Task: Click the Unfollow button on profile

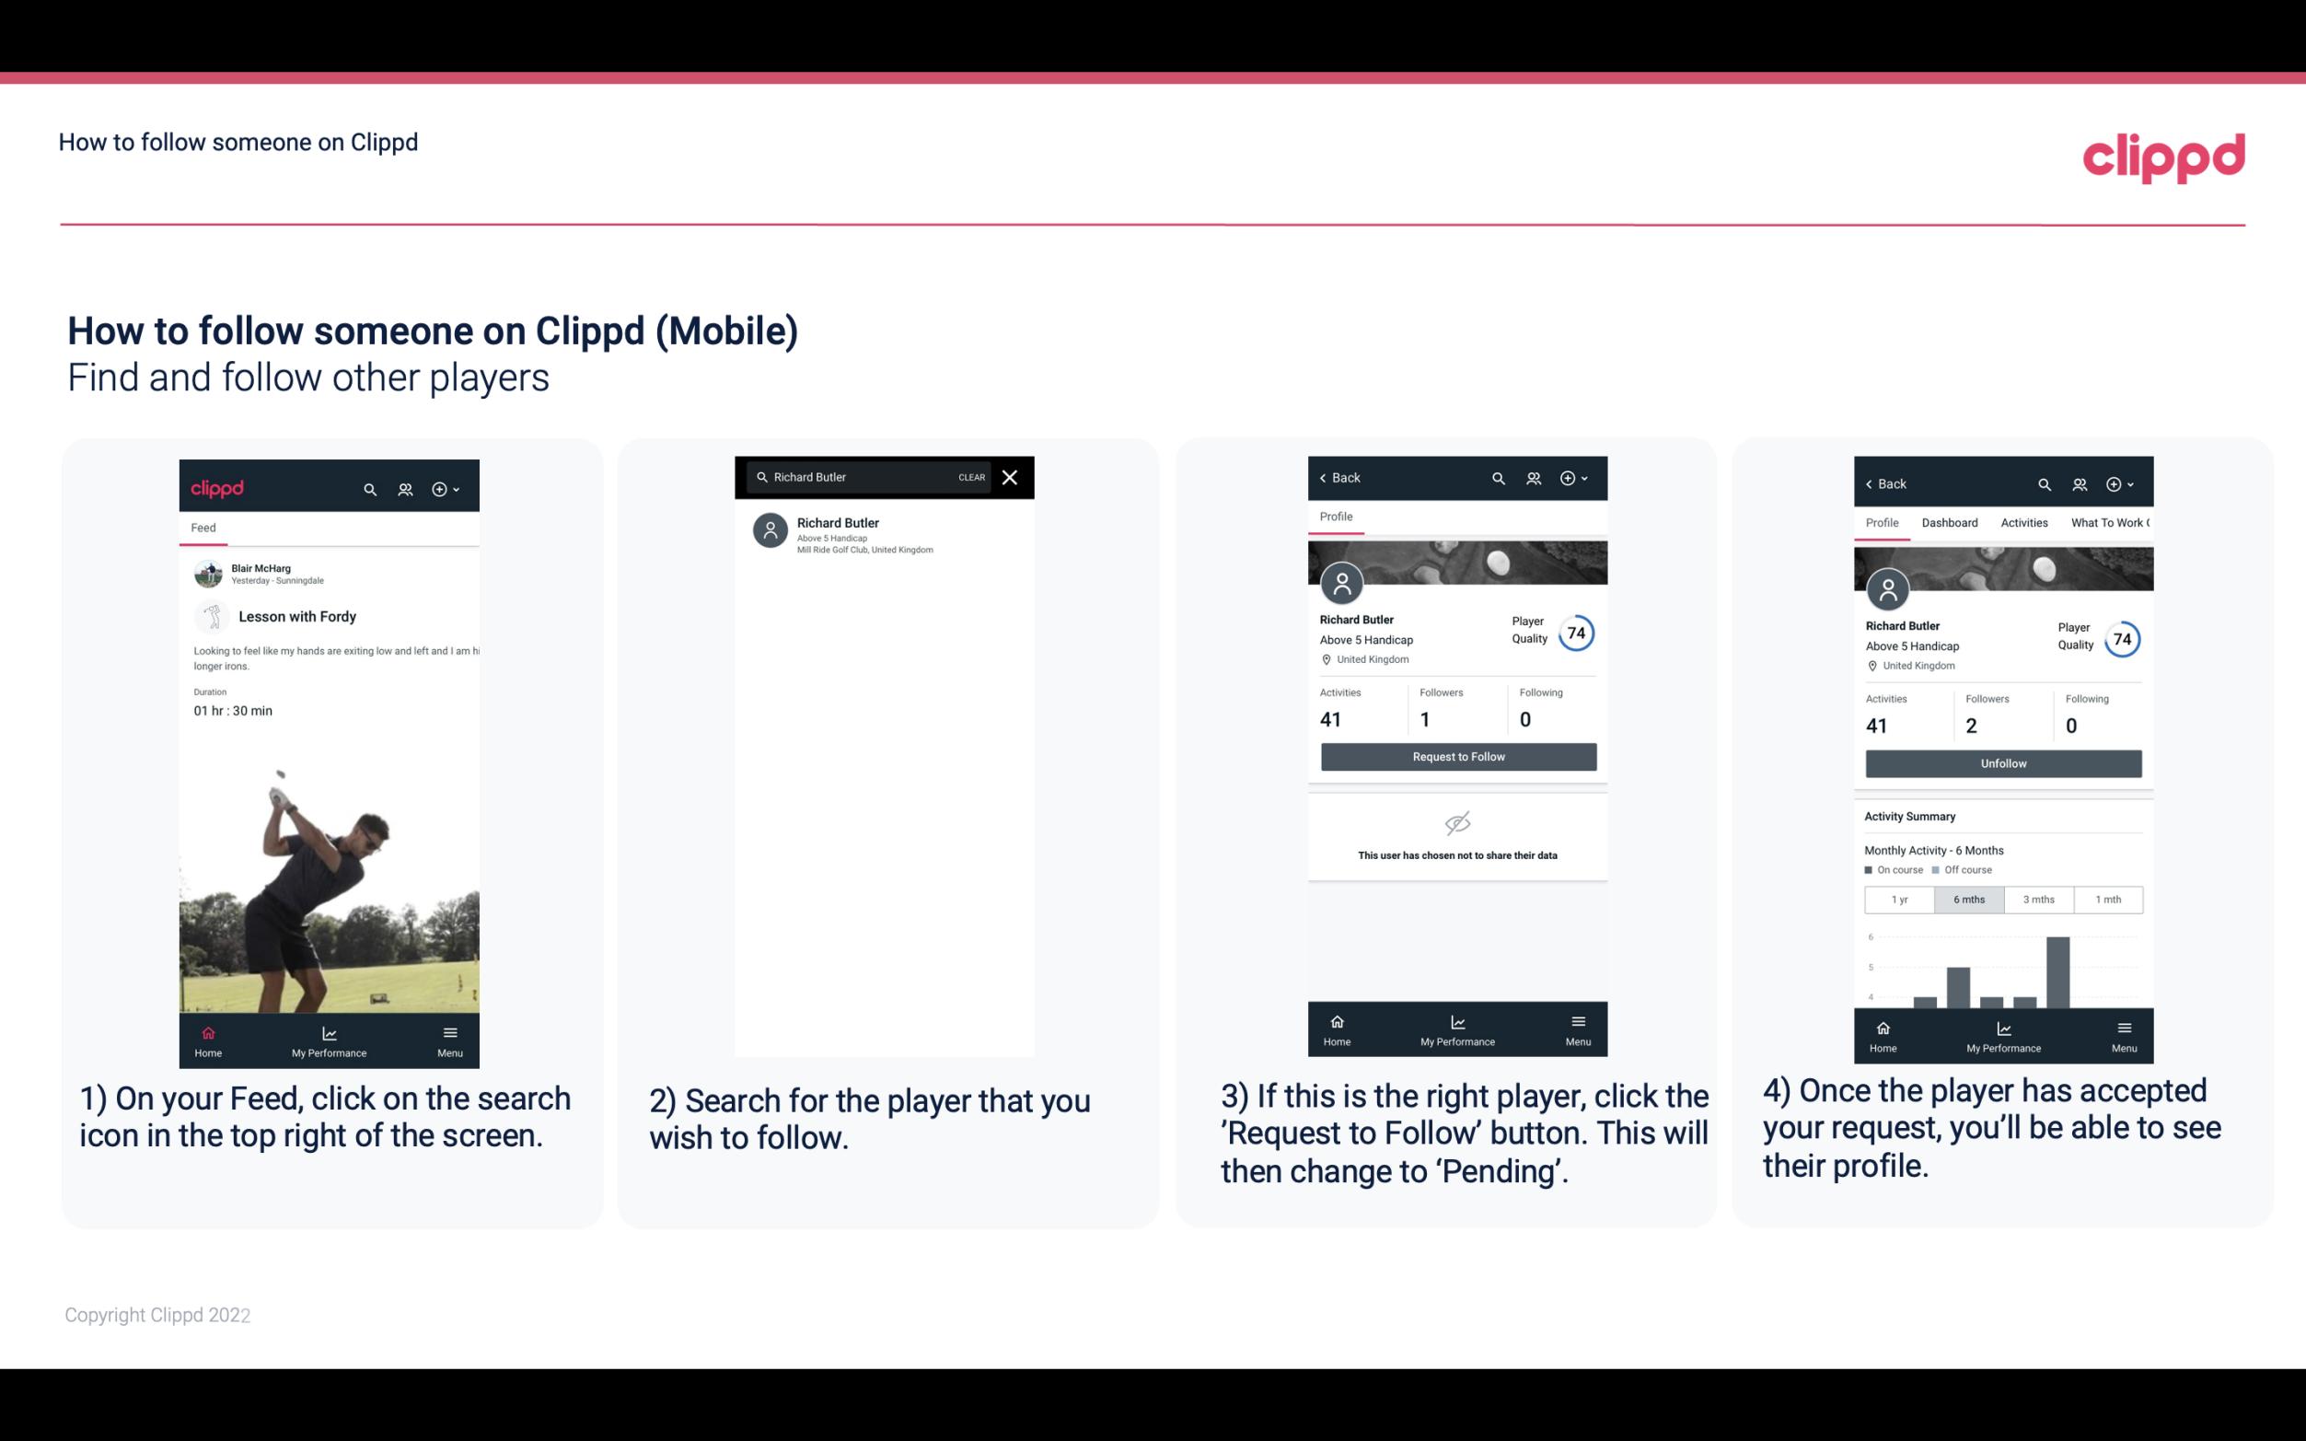Action: point(2002,762)
